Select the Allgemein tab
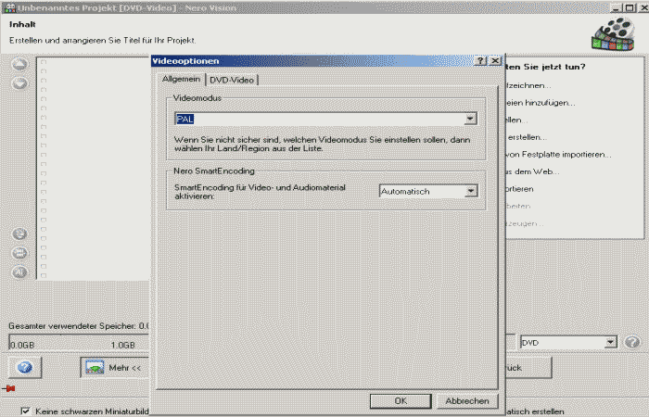The width and height of the screenshot is (649, 417). coord(181,80)
